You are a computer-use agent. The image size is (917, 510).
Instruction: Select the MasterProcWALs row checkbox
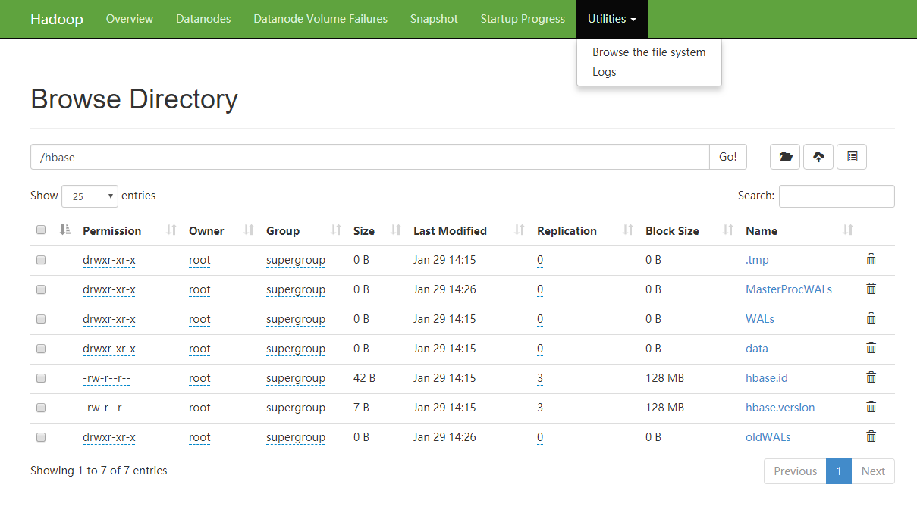[x=41, y=289]
